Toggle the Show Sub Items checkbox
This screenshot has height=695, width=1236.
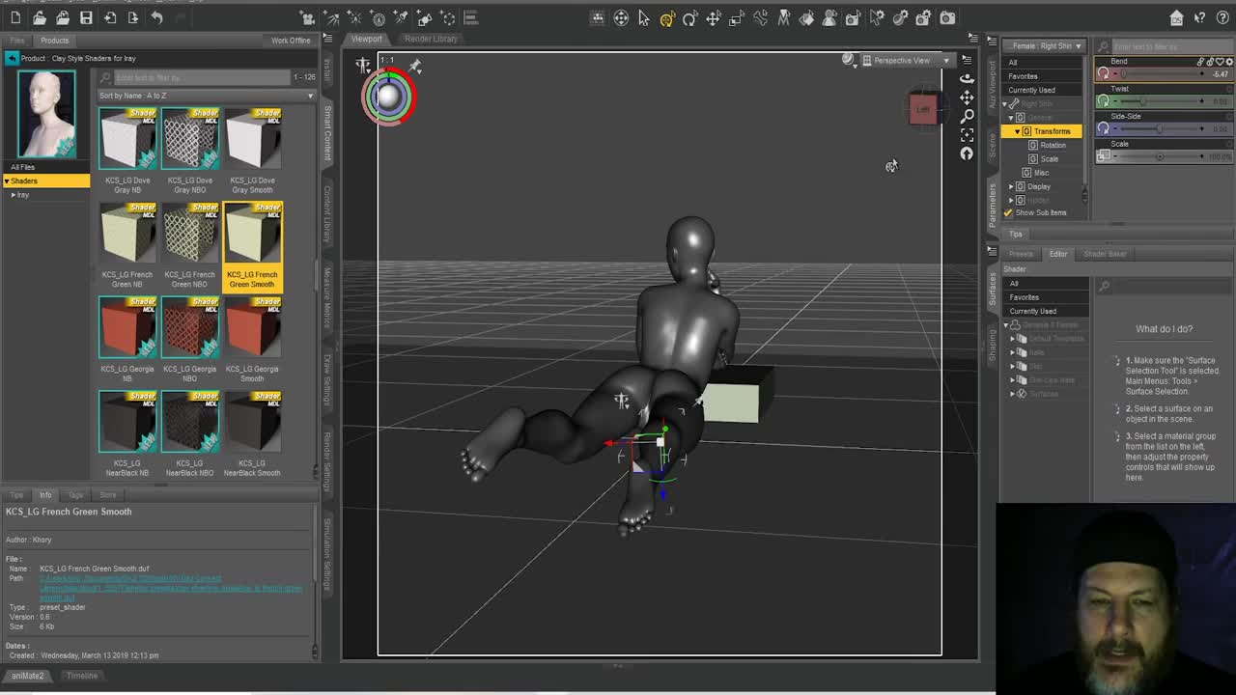(1008, 212)
